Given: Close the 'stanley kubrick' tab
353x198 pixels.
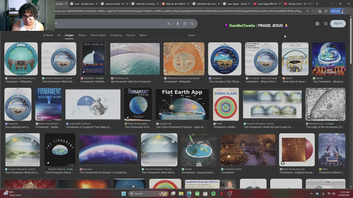Looking at the screenshot, I should point(127,4).
